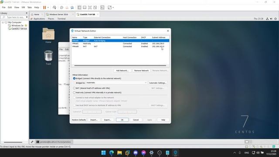The image size is (279, 157).
Task: Click the library search field
Action: coord(14,17)
